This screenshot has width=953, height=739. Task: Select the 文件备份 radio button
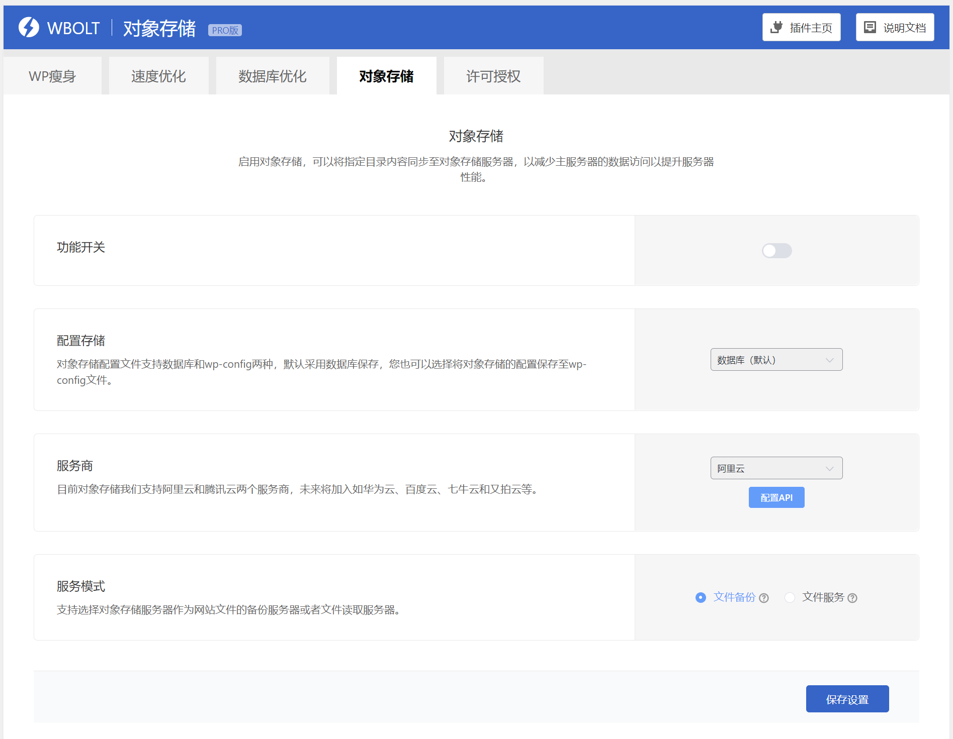(701, 597)
